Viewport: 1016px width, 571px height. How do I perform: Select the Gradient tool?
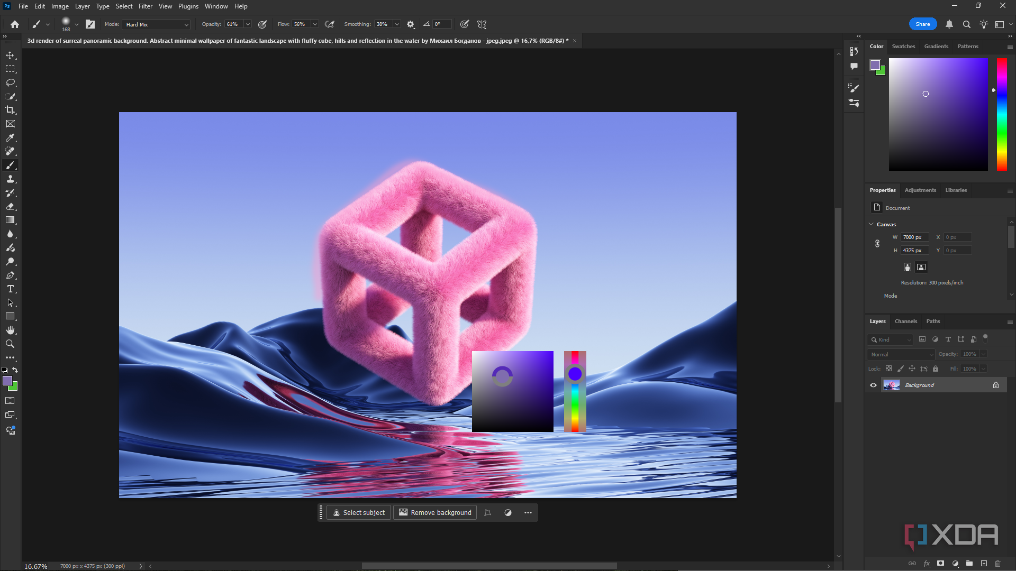coord(10,220)
